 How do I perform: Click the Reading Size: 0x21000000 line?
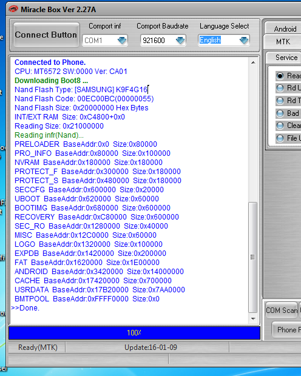click(x=59, y=126)
